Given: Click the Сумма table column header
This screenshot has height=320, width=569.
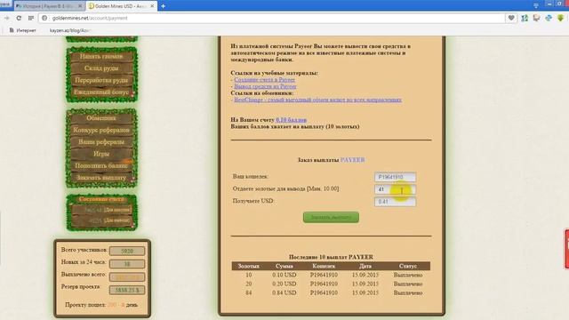Looking at the screenshot, I should tap(284, 266).
